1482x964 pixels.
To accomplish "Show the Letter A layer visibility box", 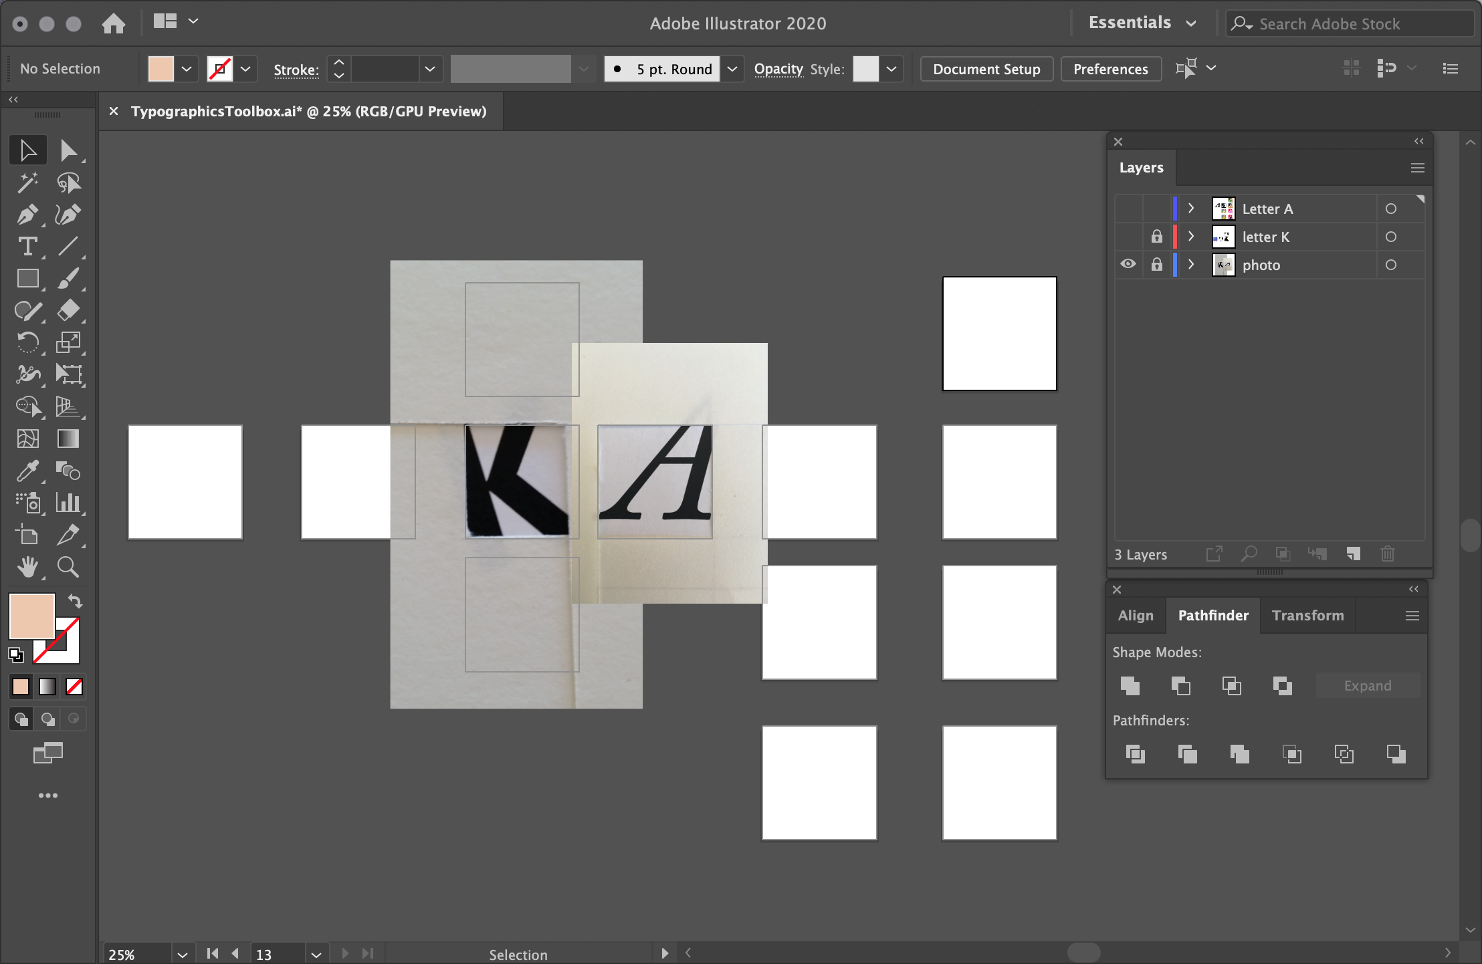I will [1128, 209].
